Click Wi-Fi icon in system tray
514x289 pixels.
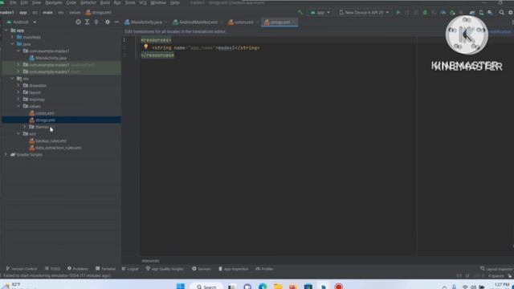tap(465, 287)
